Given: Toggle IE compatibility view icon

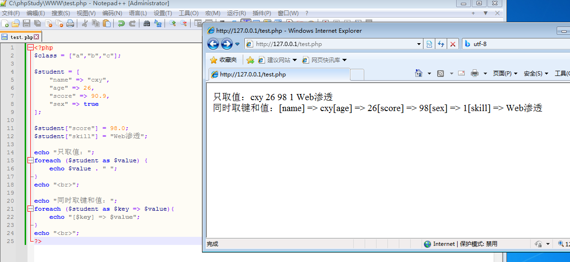Looking at the screenshot, I should (x=429, y=44).
